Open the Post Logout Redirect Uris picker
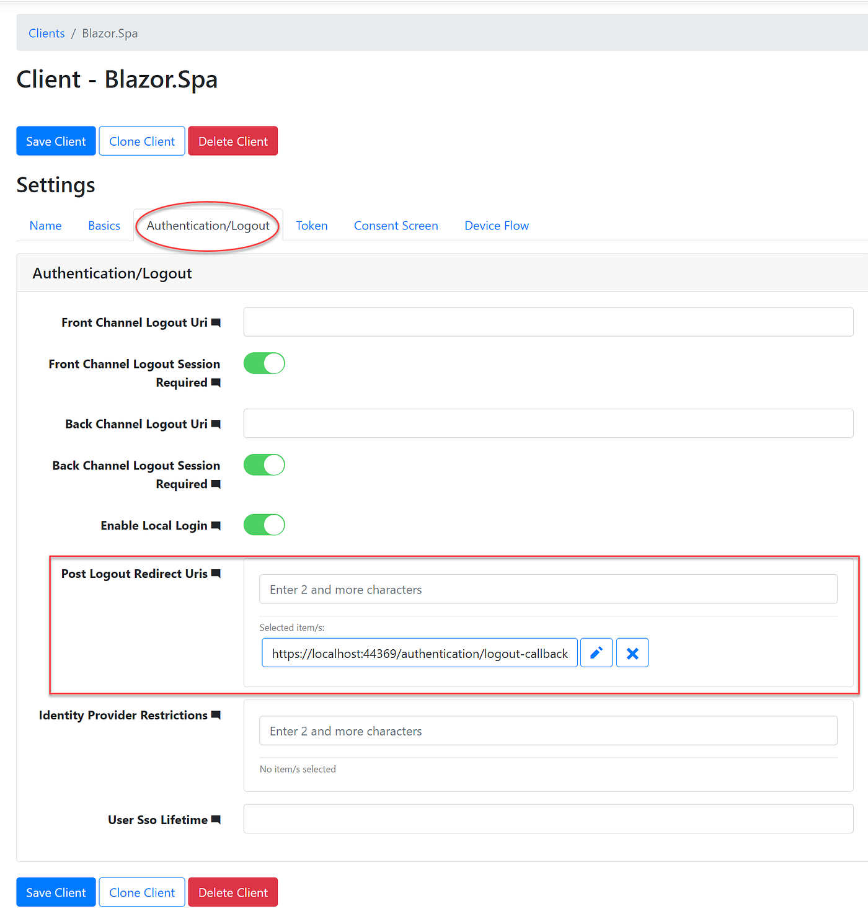 coord(548,589)
